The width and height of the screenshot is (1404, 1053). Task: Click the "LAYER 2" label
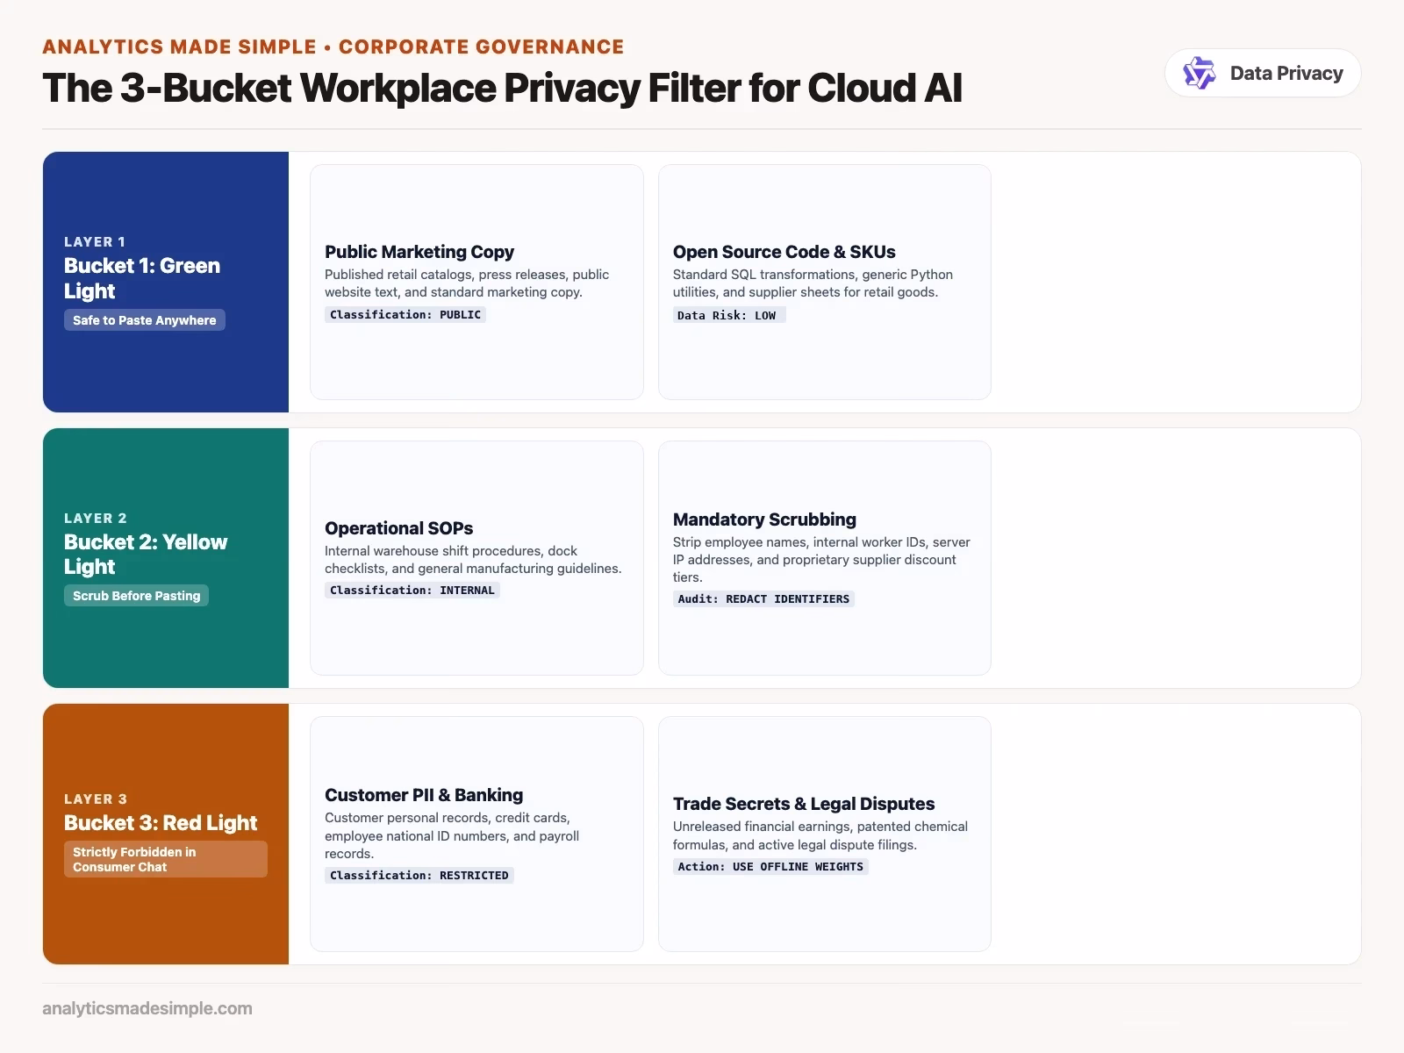[x=95, y=518]
